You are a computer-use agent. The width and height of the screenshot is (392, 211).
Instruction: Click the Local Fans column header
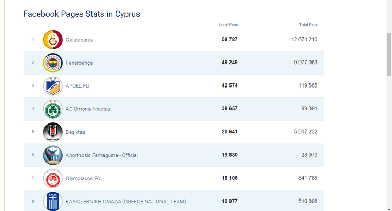coord(228,25)
